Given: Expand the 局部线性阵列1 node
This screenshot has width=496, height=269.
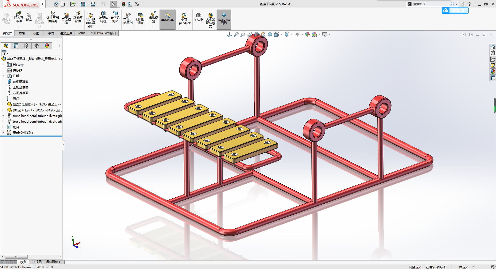Looking at the screenshot, I should [3, 133].
